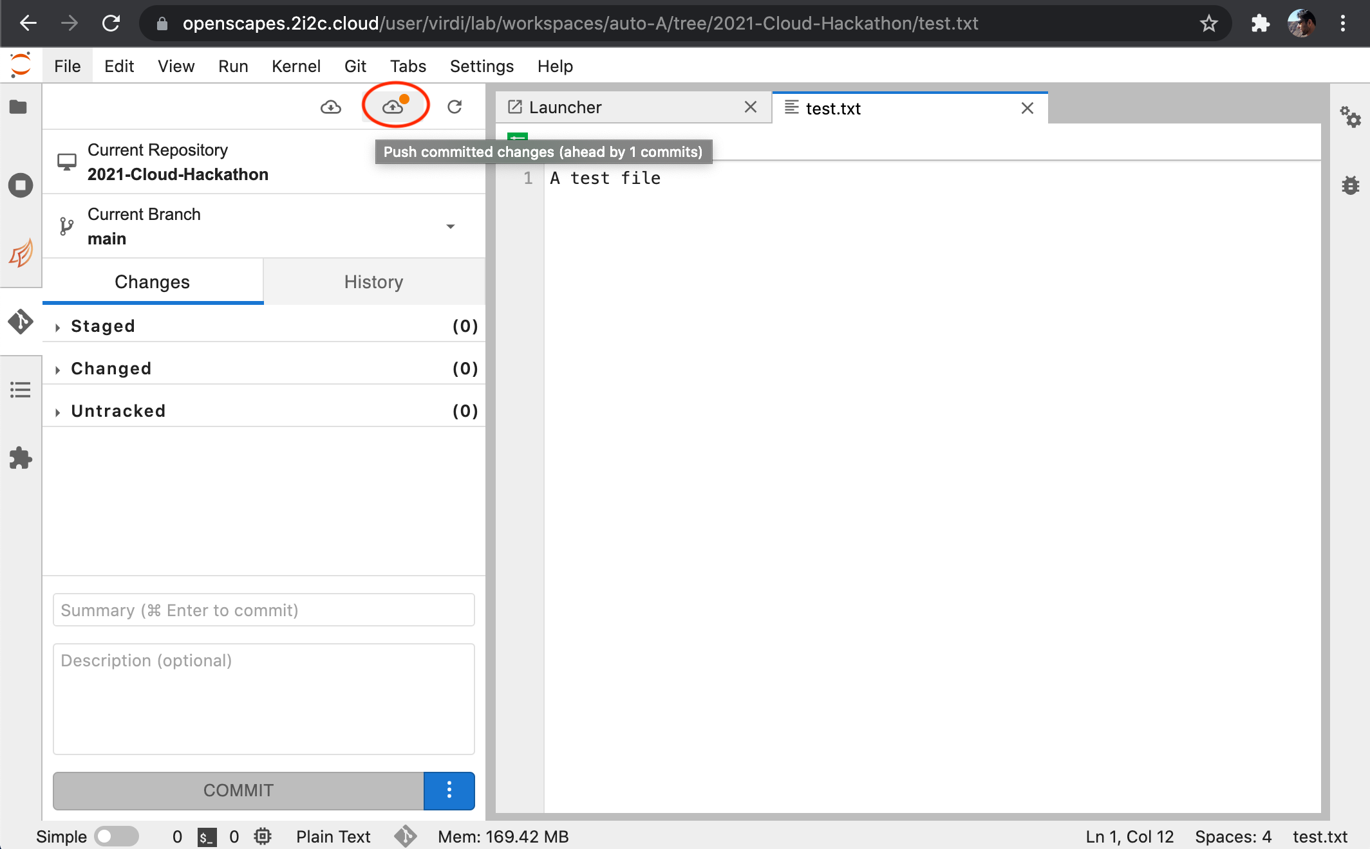Open the Git menu in menu bar
1370x849 pixels.
click(x=355, y=66)
